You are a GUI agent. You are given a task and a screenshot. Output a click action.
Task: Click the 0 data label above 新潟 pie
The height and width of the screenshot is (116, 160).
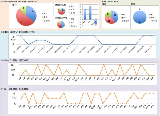pos(140,9)
